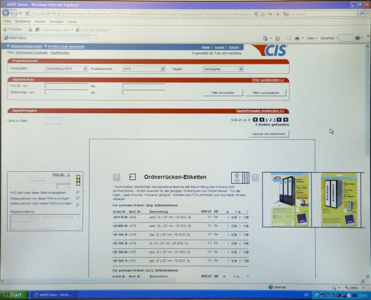Open the home page icon in command bar
The image size is (371, 300).
point(265,38)
